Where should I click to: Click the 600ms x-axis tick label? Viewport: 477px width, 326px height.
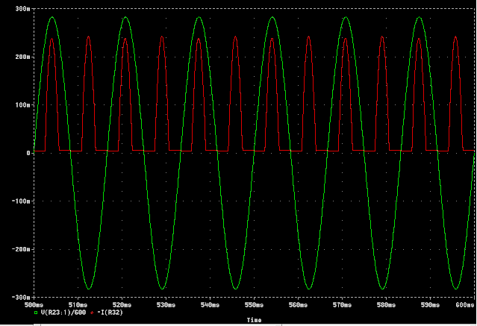pyautogui.click(x=464, y=305)
